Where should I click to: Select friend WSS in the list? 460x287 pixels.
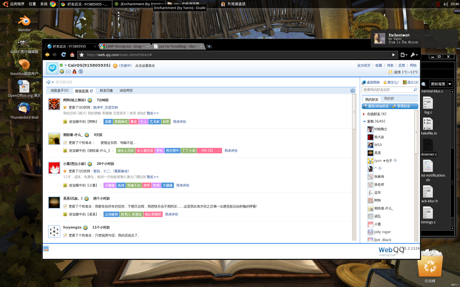tap(378, 145)
